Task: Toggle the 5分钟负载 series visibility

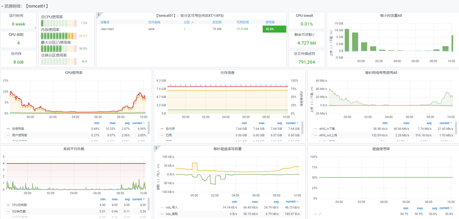Action: [x=19, y=211]
